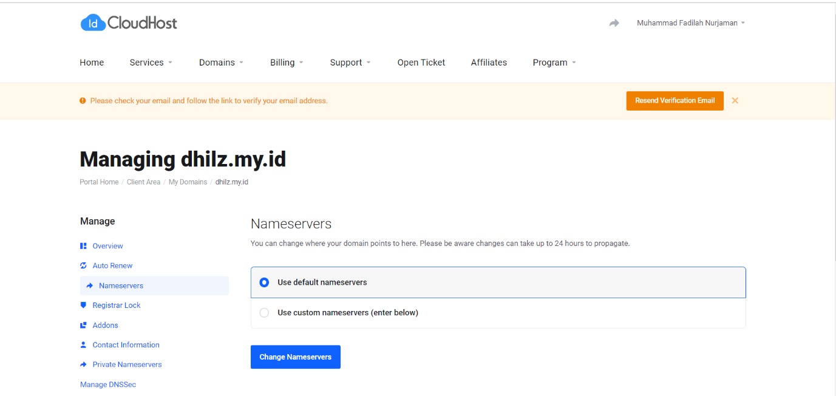This screenshot has height=396, width=836.
Task: Expand the Support menu
Action: tap(350, 63)
